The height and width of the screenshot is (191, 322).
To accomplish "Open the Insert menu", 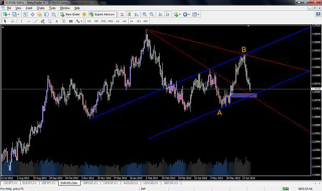I will pyautogui.click(x=29, y=8).
